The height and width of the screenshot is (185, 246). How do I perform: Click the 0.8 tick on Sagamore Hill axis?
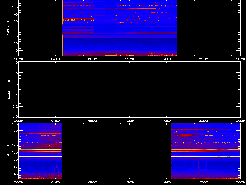(x=15, y=73)
